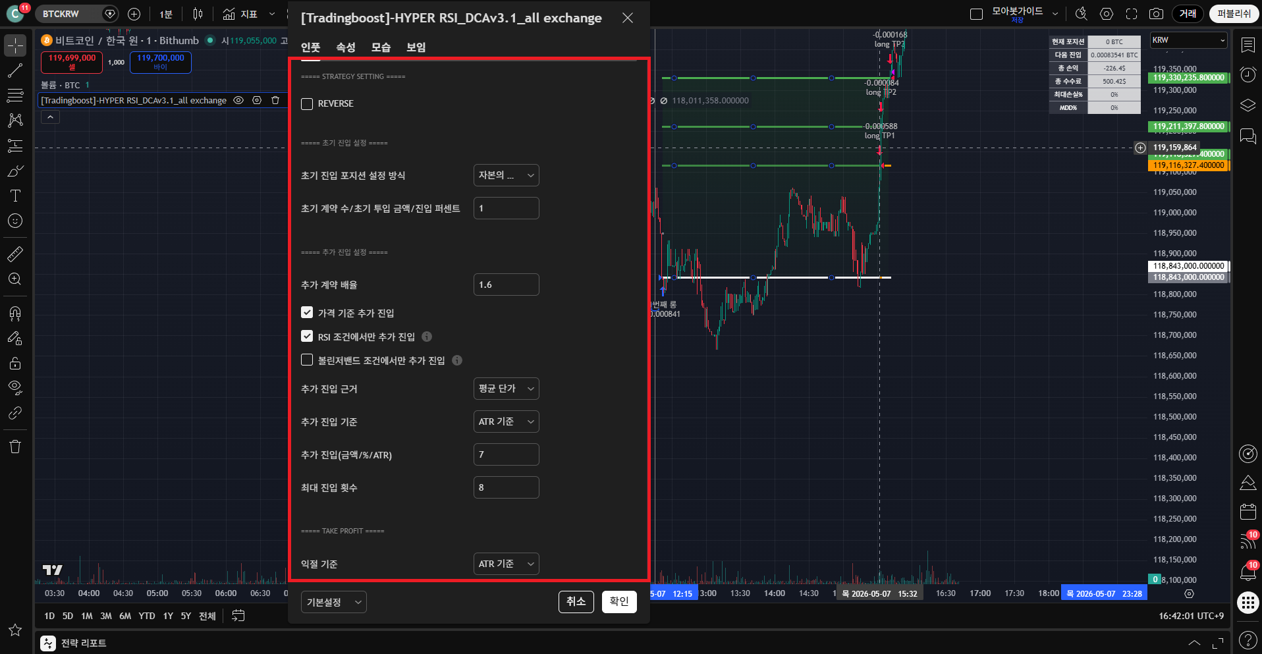Click the 거래 trade button
The height and width of the screenshot is (654, 1262).
[x=1188, y=14]
